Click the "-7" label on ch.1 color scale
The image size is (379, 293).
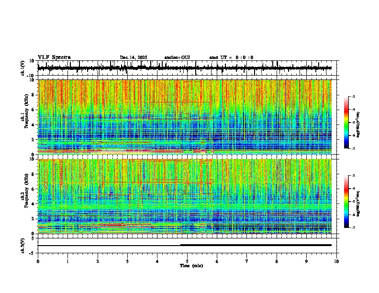[x=353, y=148]
